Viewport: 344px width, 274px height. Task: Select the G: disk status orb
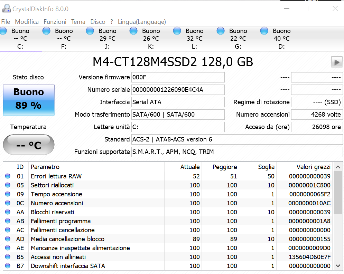pos(221,31)
